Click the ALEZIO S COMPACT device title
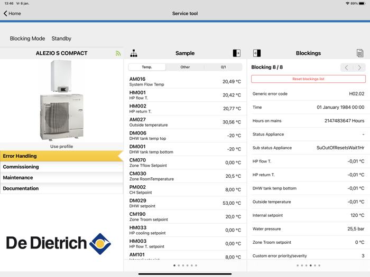The image size is (370, 277). [x=62, y=53]
